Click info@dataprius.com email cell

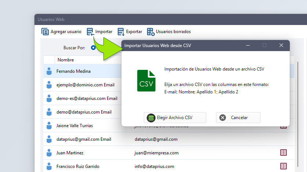[x=154, y=166]
